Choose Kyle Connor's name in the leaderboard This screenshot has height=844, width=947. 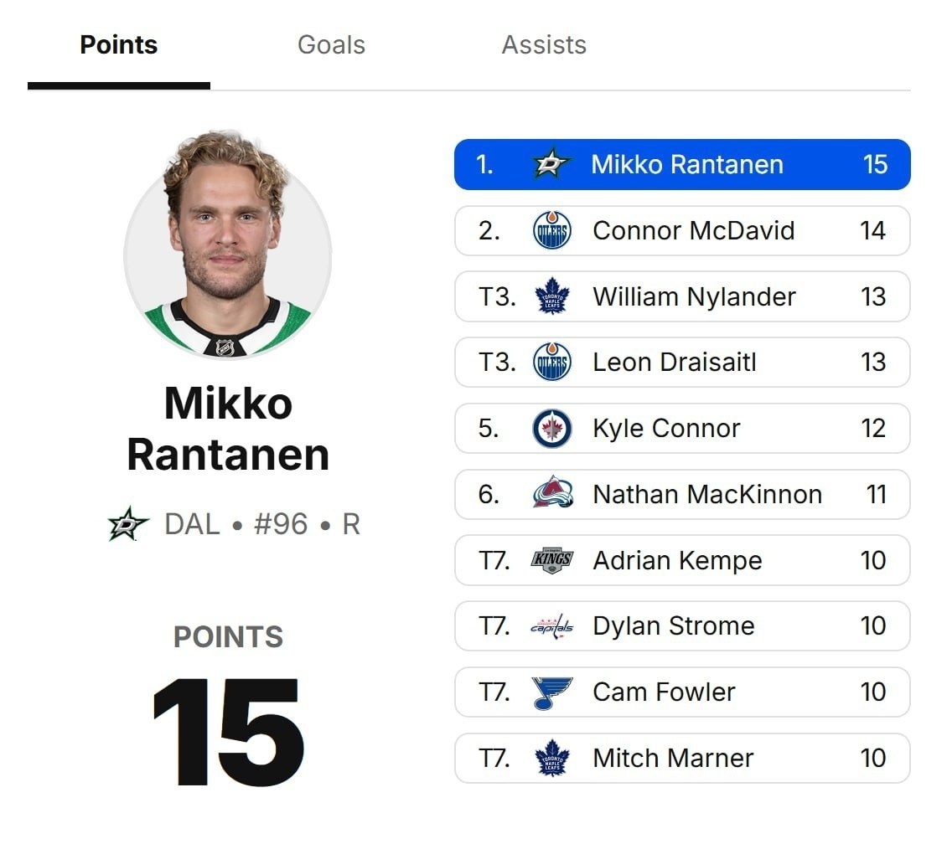point(666,429)
